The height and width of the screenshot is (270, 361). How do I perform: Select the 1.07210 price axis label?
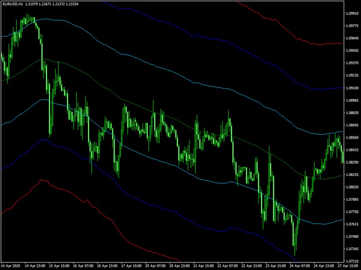coord(352,261)
